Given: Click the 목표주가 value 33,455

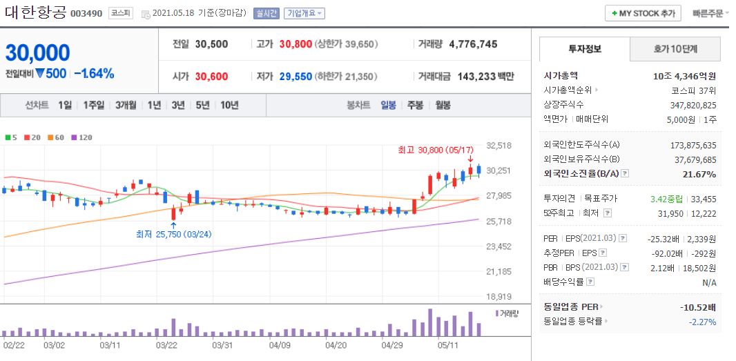Looking at the screenshot, I should click(x=704, y=199).
